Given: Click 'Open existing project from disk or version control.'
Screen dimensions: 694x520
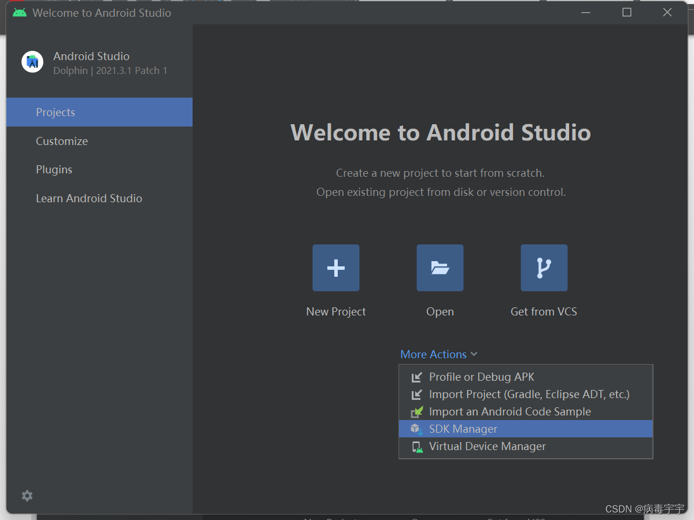Looking at the screenshot, I should click(x=441, y=192).
